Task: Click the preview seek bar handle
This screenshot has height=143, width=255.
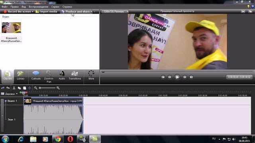Action: point(103,71)
